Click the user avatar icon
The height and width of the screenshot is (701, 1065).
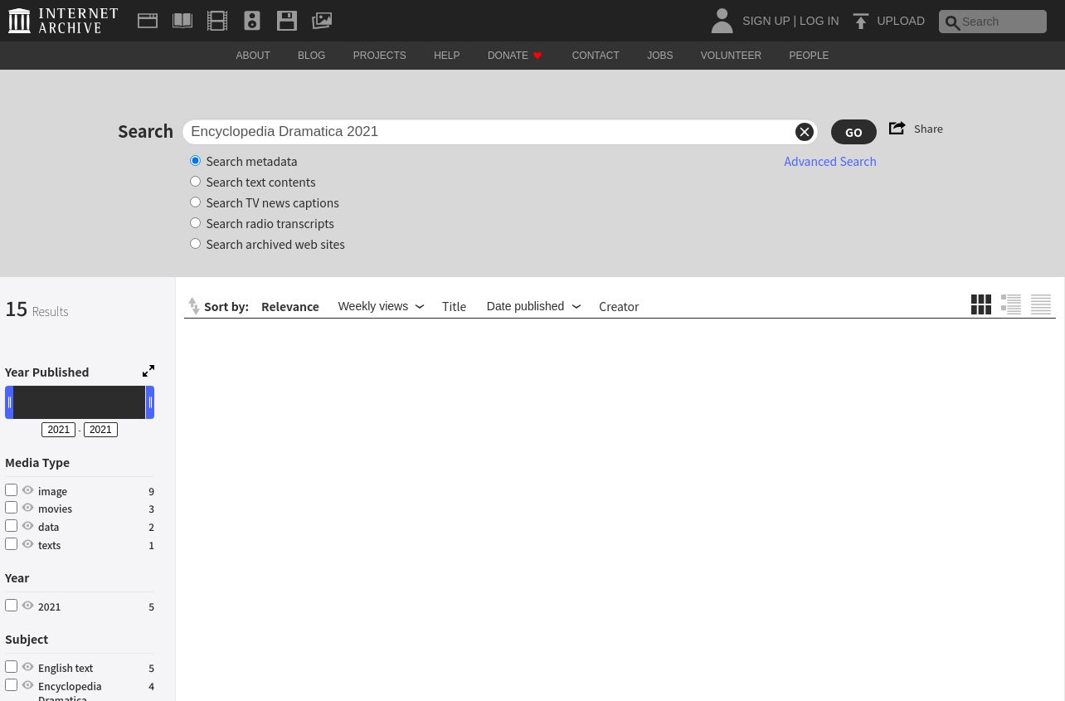click(722, 21)
